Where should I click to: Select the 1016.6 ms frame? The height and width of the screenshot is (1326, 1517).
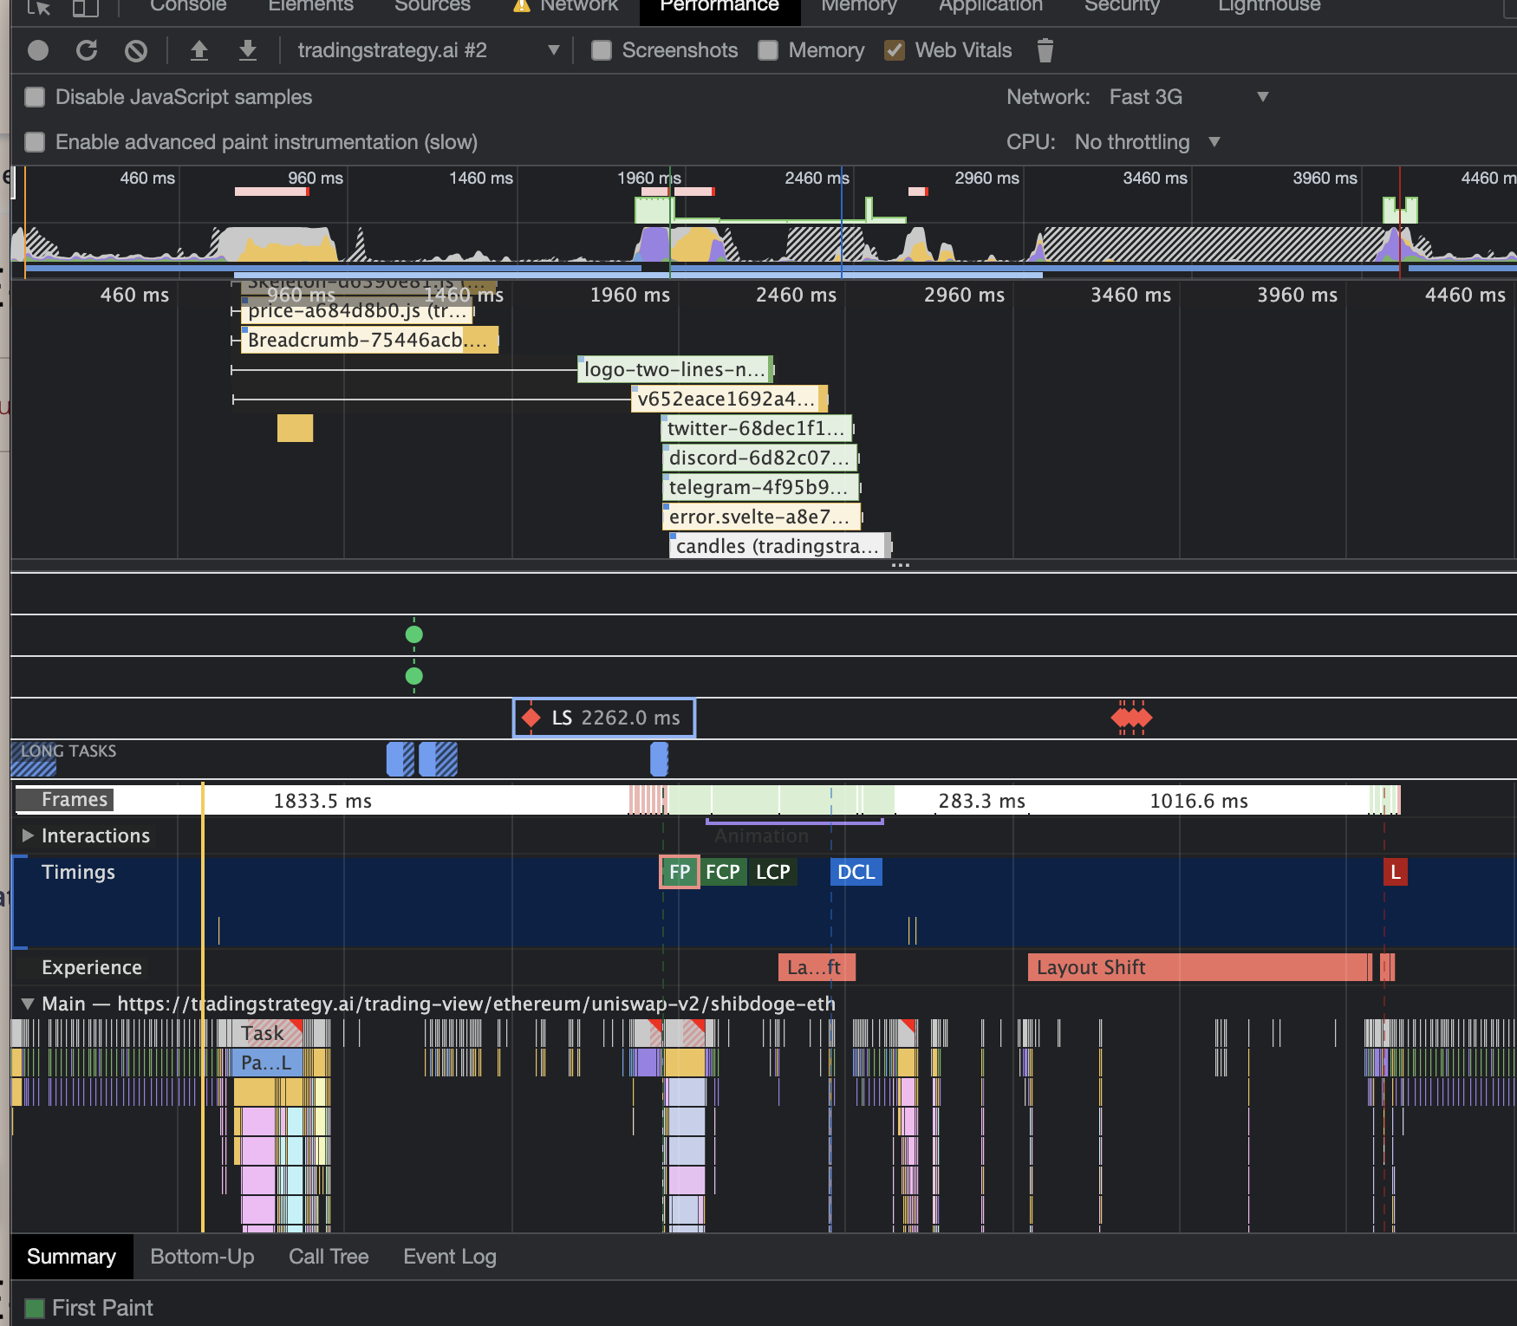point(1199,801)
